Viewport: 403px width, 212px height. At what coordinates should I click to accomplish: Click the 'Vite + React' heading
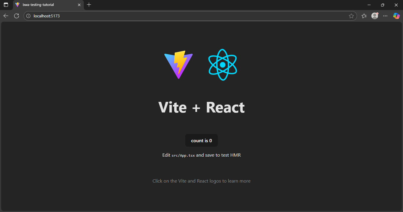[x=201, y=107]
